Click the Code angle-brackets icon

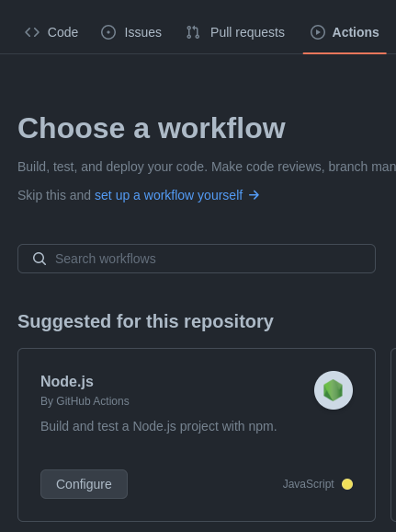click(32, 32)
